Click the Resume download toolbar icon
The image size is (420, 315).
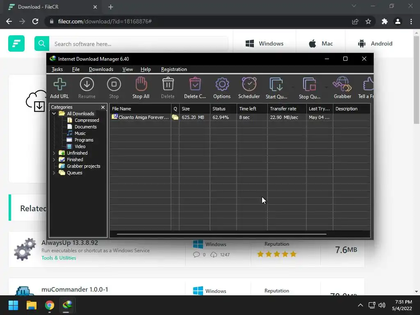87,88
